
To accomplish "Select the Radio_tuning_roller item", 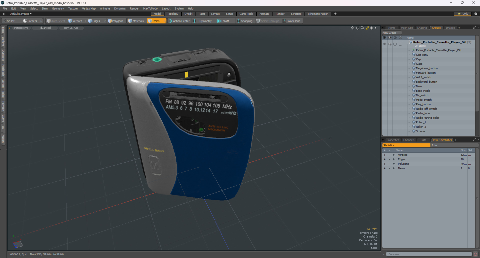I will pyautogui.click(x=427, y=118).
